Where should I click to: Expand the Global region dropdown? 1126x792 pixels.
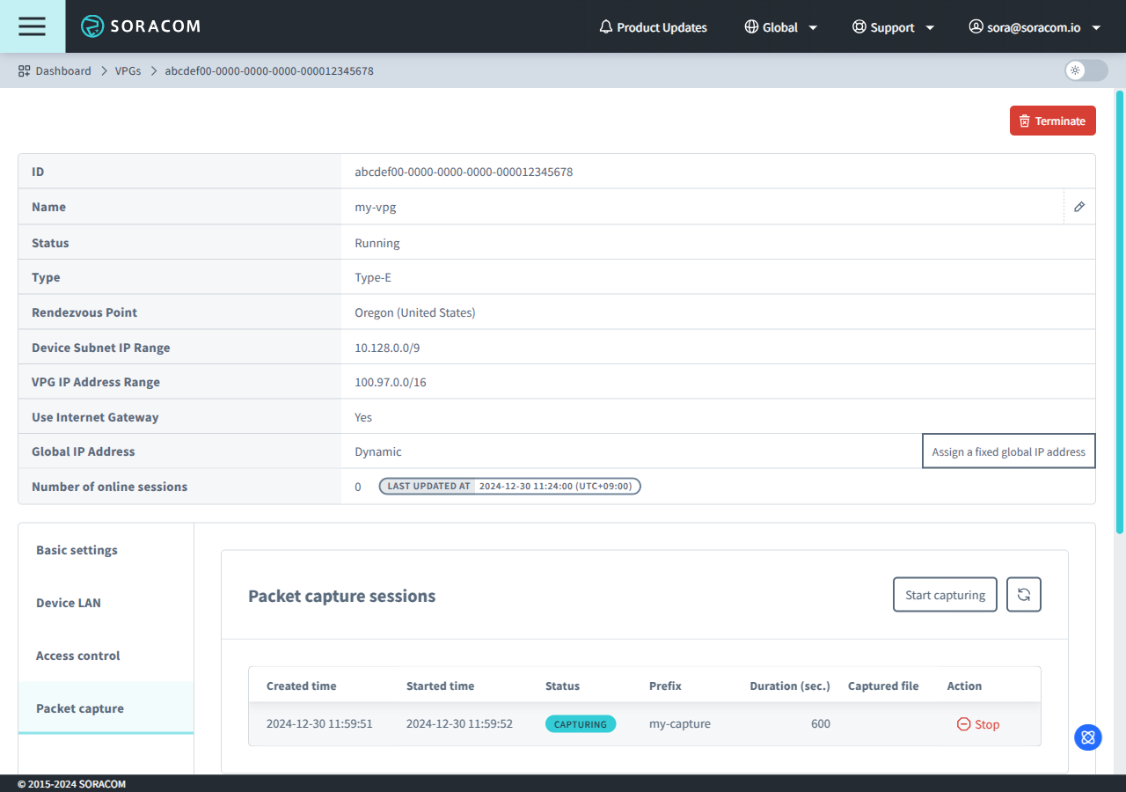tap(813, 26)
